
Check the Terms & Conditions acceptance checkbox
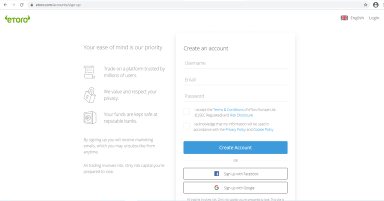(x=186, y=111)
